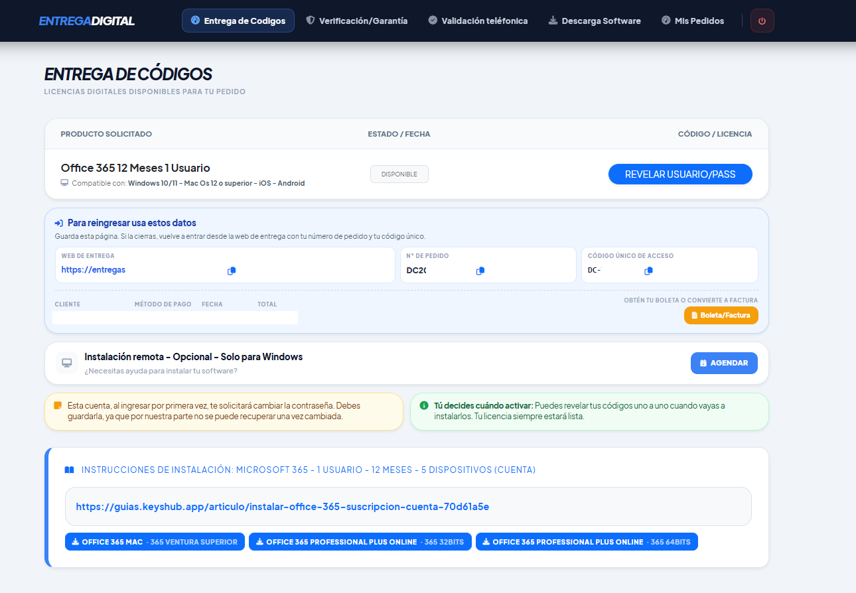This screenshot has width=856, height=593.
Task: Click the sign-in arrow icon beside Para reingresar
Action: click(59, 224)
